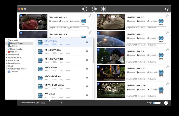The image size is (179, 116).
Task: Open settings gear for MKV HEVC Video
Action: (x=87, y=86)
